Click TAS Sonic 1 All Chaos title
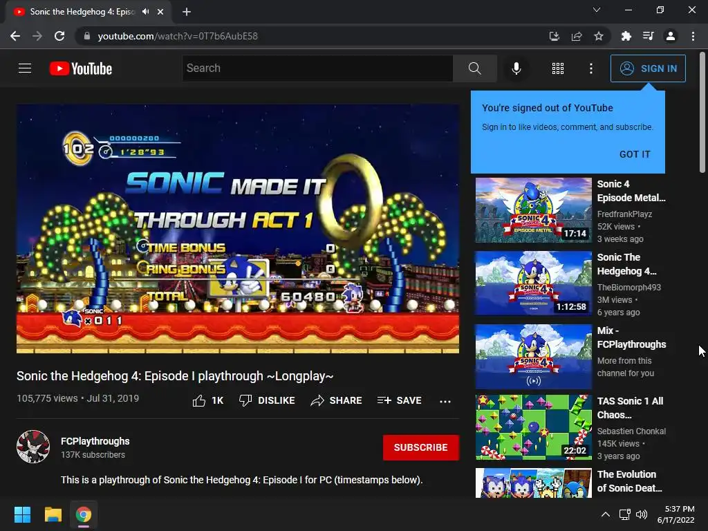The image size is (708, 531). (630, 408)
